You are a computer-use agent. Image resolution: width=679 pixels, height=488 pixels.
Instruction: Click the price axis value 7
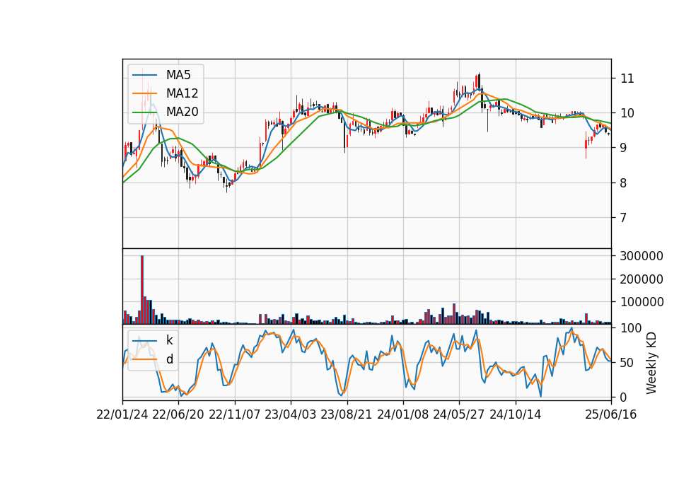[624, 217]
